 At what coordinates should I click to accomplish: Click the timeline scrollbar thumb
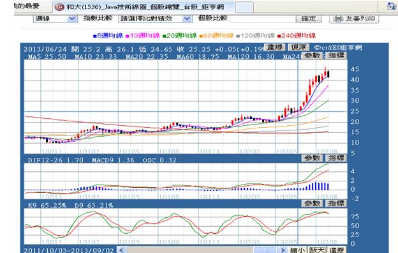point(265,250)
